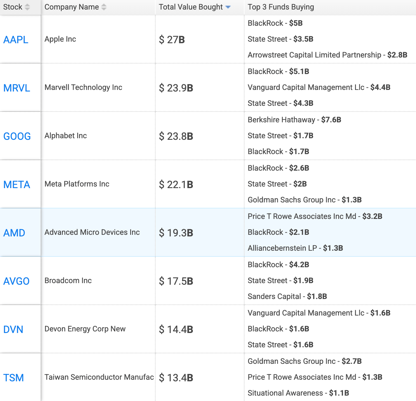Click Price T Rowe Associates - $1.3B
Screen dimensions: 416x401
315,377
